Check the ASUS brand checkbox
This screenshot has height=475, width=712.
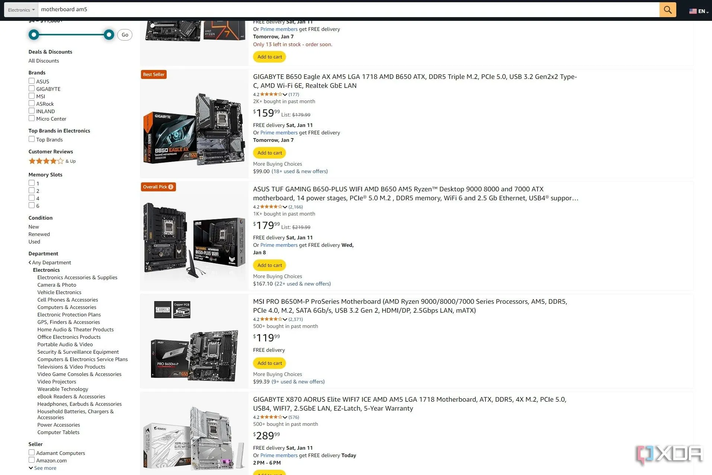pos(32,81)
